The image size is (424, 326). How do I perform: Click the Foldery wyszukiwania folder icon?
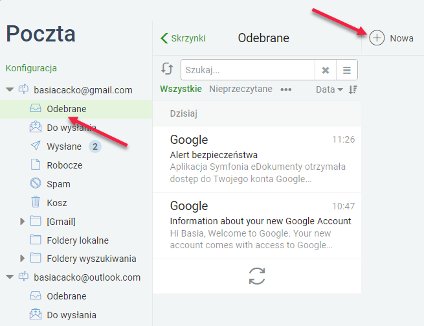click(x=36, y=258)
